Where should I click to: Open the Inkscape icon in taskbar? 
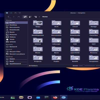[x=30, y=97]
